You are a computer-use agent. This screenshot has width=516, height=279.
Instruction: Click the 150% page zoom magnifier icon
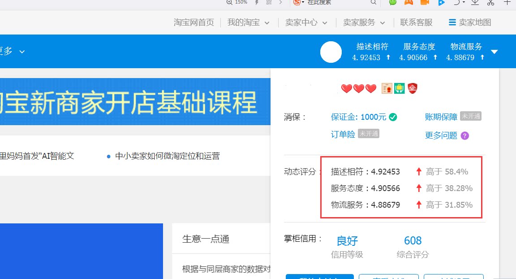pyautogui.click(x=229, y=2)
